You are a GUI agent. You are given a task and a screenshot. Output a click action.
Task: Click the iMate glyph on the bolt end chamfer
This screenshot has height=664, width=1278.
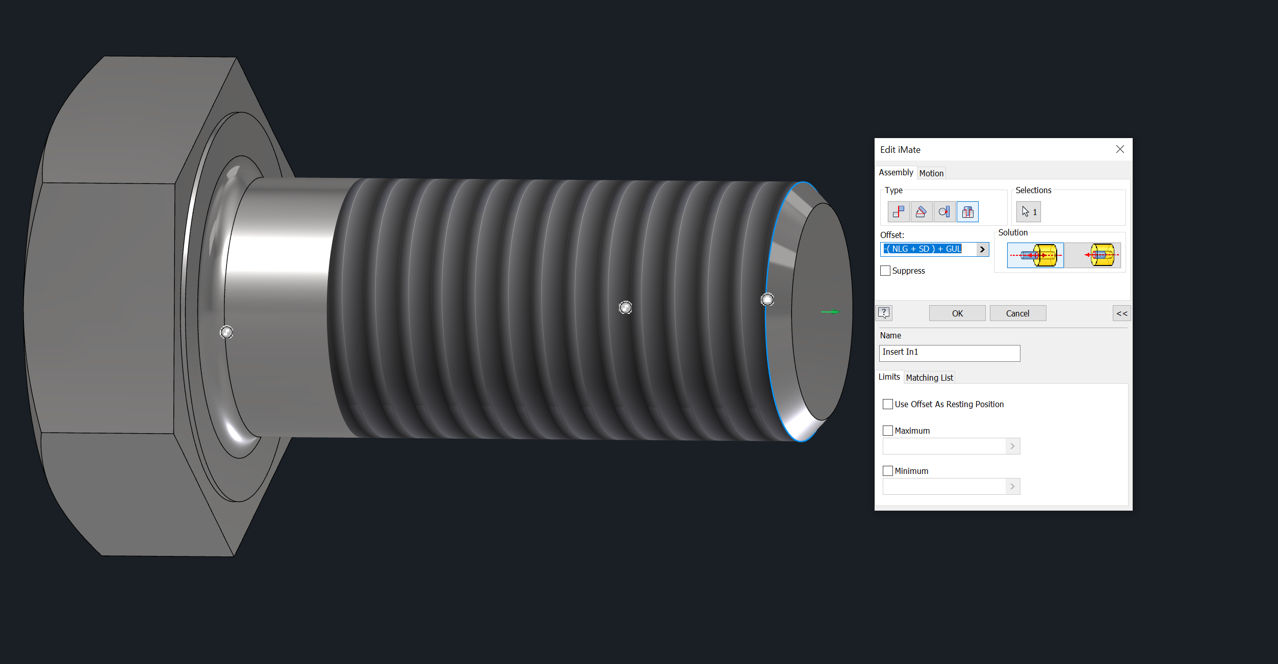point(767,300)
